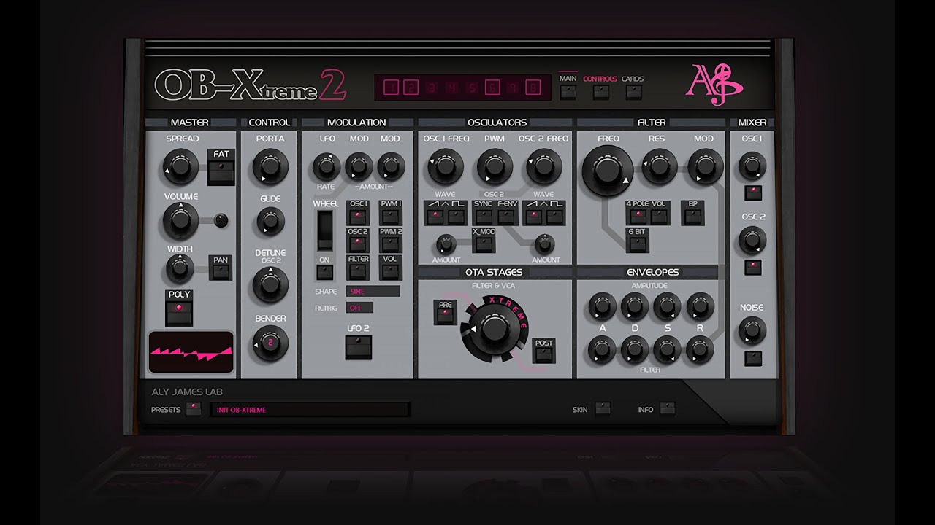Toggle LFO routing to PWM 1
Screen dimensions: 935x525
[x=390, y=217]
